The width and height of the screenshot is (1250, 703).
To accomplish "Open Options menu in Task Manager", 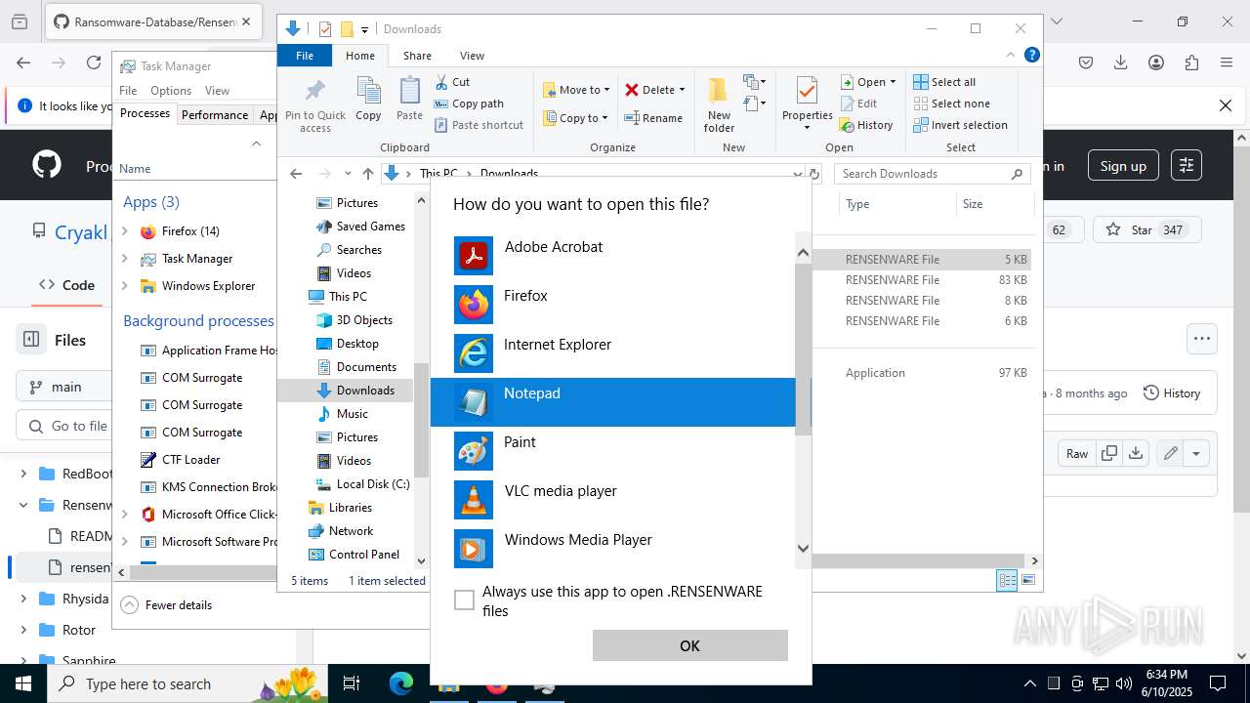I will (171, 91).
